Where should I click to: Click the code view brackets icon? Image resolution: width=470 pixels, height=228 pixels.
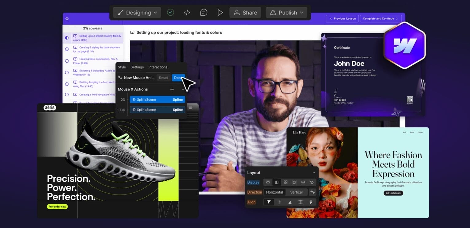187,13
